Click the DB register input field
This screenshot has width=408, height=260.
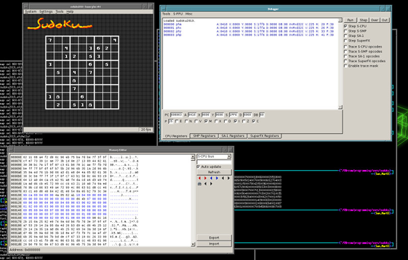pos(262,115)
